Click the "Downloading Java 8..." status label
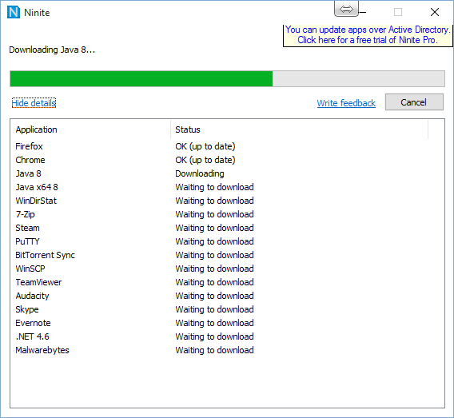 tap(52, 50)
